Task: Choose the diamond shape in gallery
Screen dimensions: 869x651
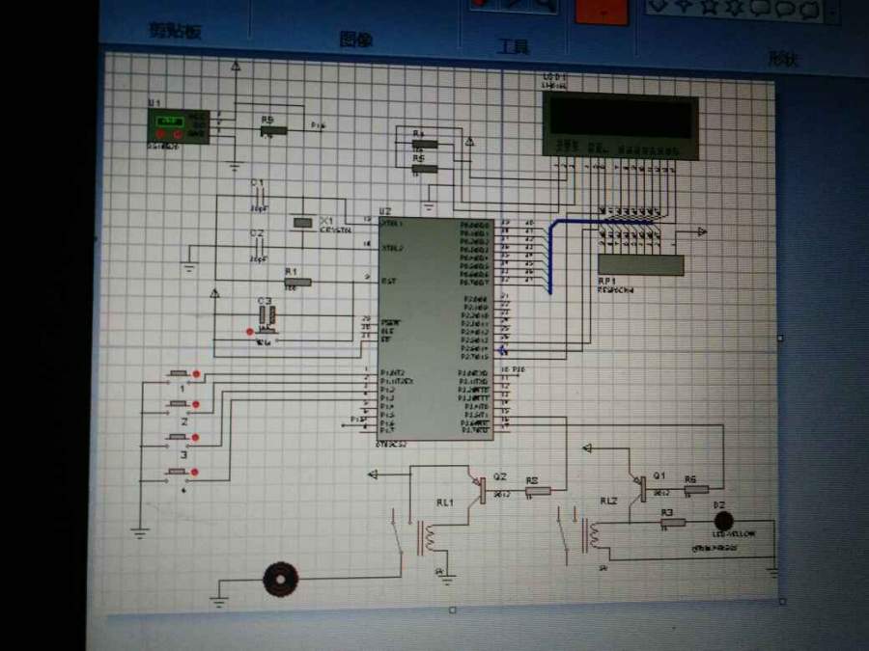Action: click(659, 5)
